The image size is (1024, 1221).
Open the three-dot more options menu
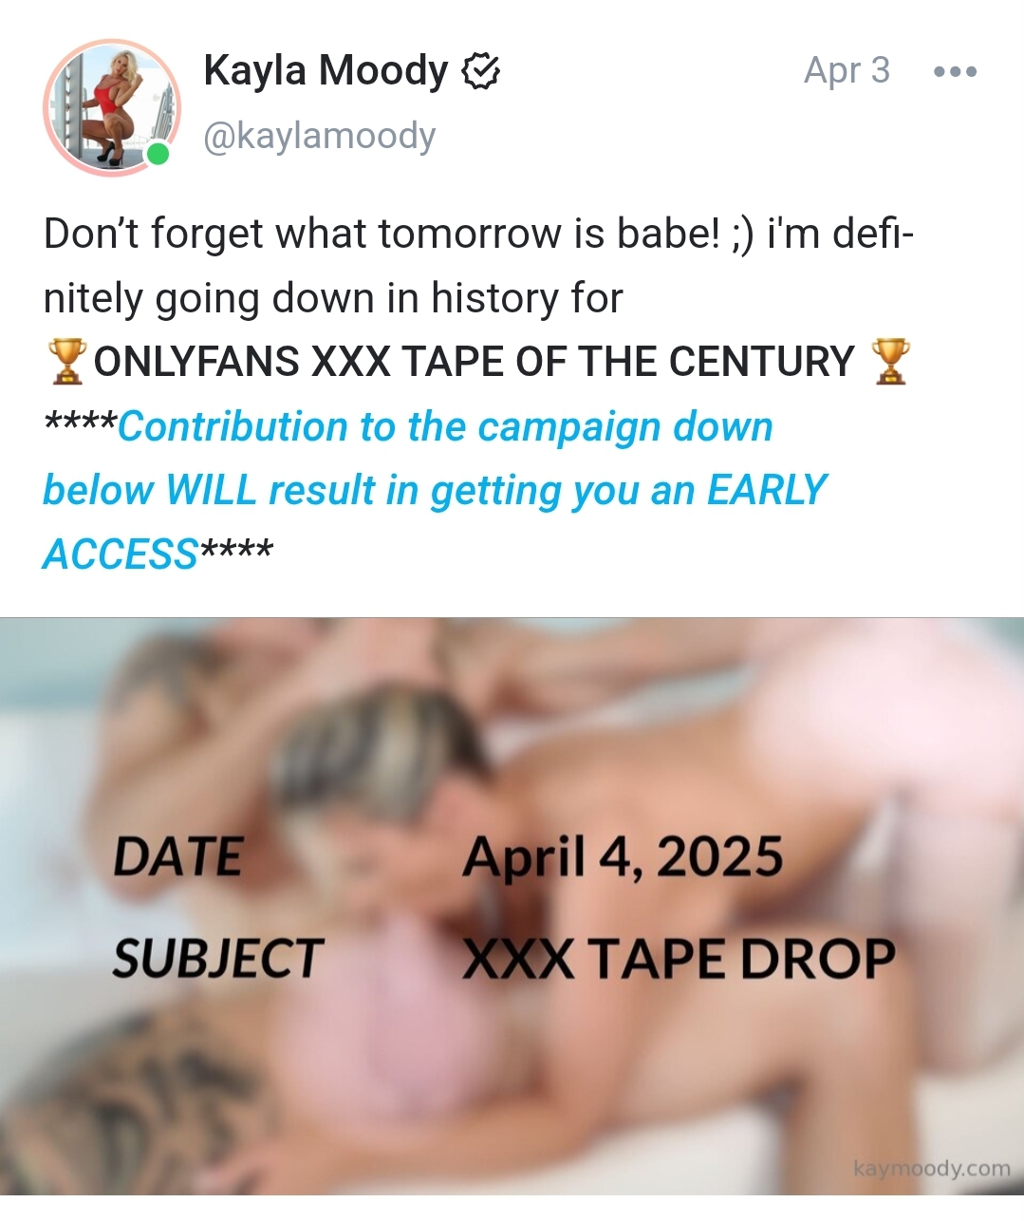click(x=955, y=71)
